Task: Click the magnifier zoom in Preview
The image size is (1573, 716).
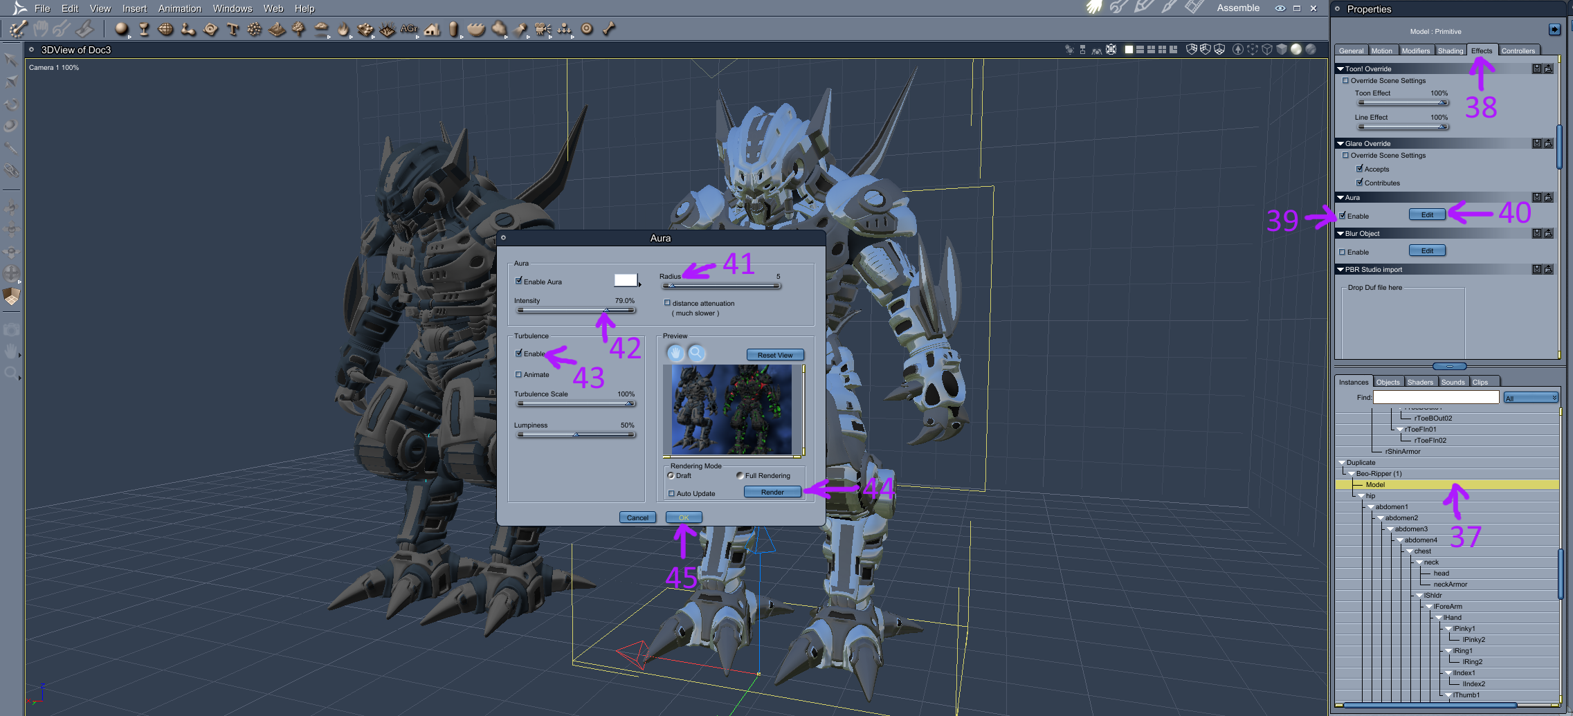Action: [x=696, y=354]
